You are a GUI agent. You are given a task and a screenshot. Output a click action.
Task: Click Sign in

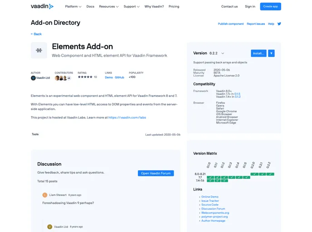tap(250, 6)
